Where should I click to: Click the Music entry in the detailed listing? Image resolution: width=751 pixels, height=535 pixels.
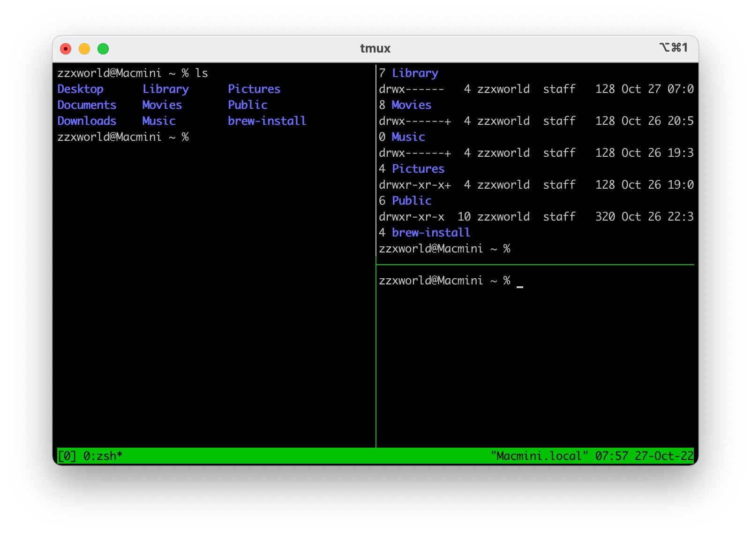click(x=407, y=137)
